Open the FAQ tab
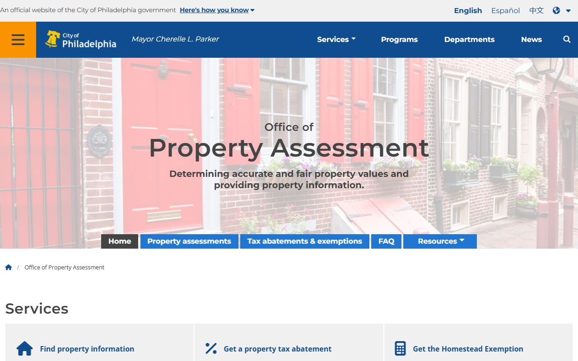This screenshot has width=578, height=361. [x=386, y=241]
